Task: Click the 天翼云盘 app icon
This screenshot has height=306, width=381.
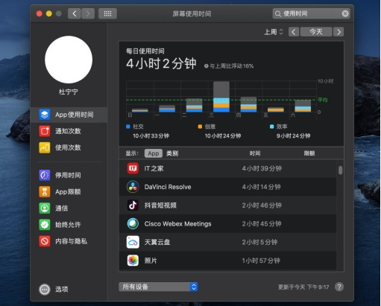Action: click(x=133, y=242)
